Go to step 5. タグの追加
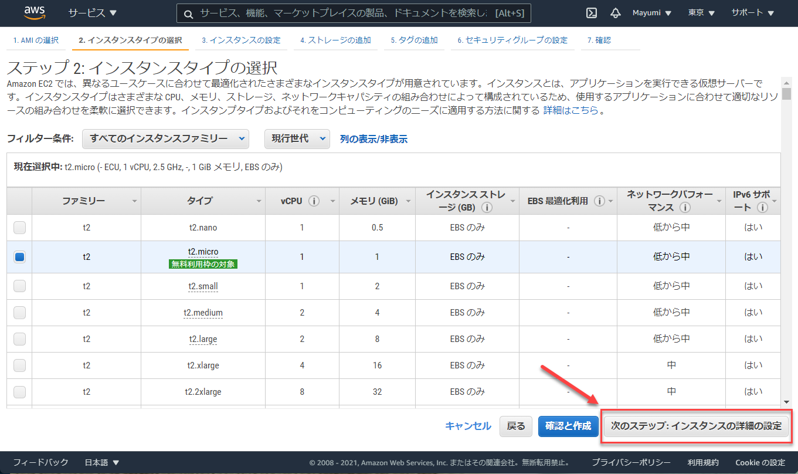This screenshot has width=798, height=474. coord(414,40)
